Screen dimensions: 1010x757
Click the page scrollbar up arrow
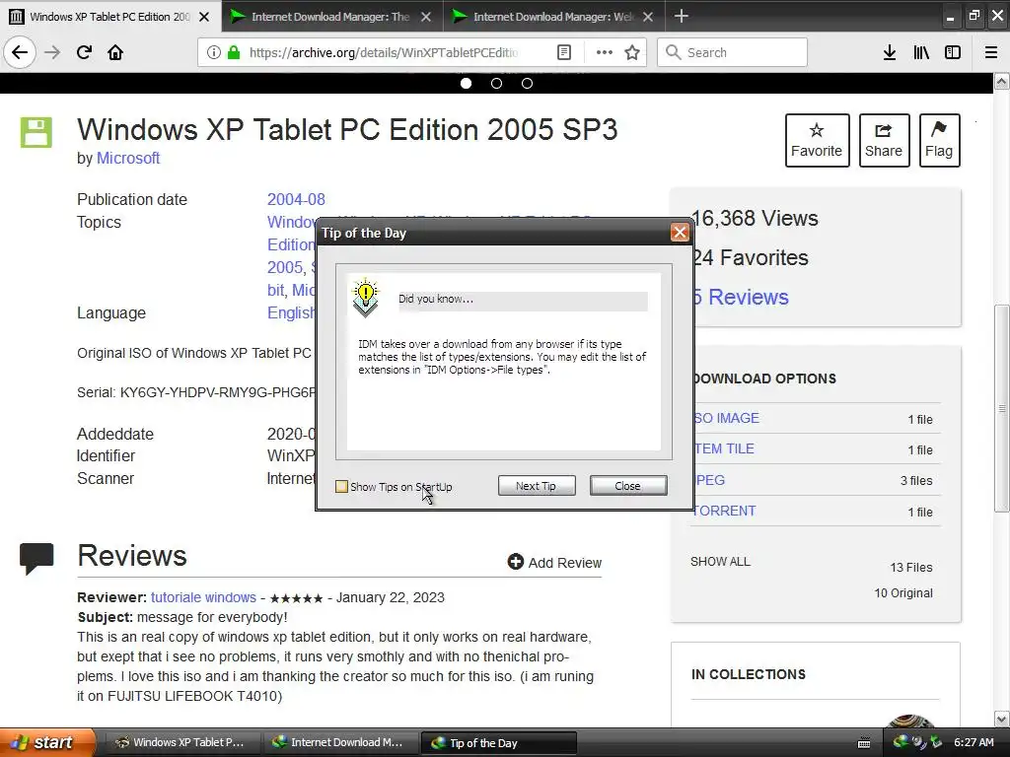pos(1001,81)
